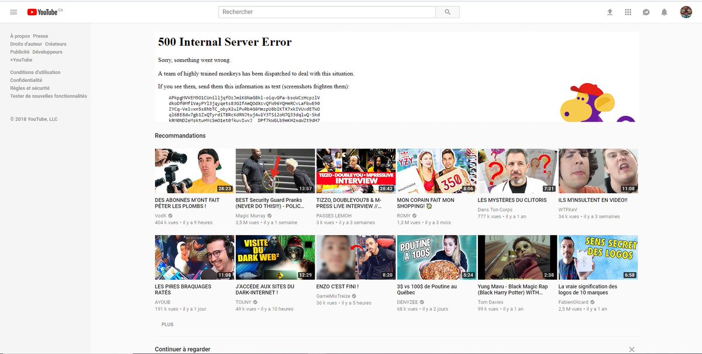Open TIZZO DOUBLEYOU78 interview thumbnail

click(x=356, y=171)
